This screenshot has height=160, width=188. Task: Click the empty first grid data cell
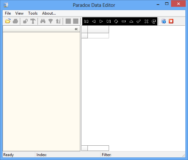tap(98, 35)
